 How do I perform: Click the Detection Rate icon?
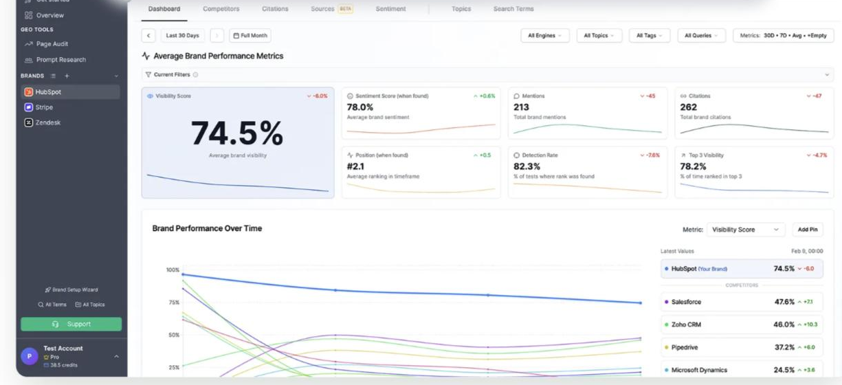tap(517, 155)
